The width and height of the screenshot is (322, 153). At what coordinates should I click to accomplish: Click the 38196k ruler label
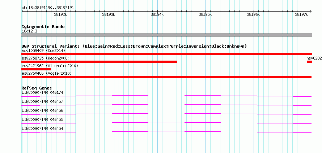coord(253,14)
